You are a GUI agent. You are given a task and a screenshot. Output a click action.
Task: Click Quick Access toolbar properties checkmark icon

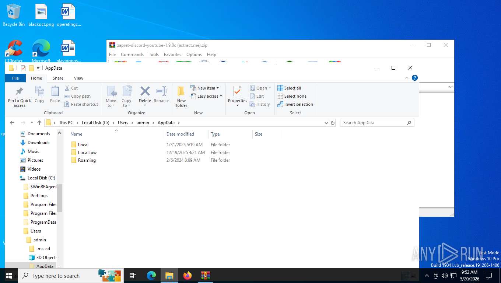pos(23,68)
